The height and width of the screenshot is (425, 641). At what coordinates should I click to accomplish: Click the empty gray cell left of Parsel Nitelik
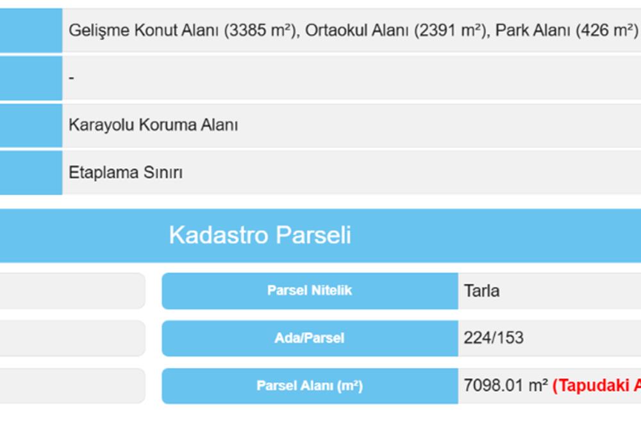(72, 291)
